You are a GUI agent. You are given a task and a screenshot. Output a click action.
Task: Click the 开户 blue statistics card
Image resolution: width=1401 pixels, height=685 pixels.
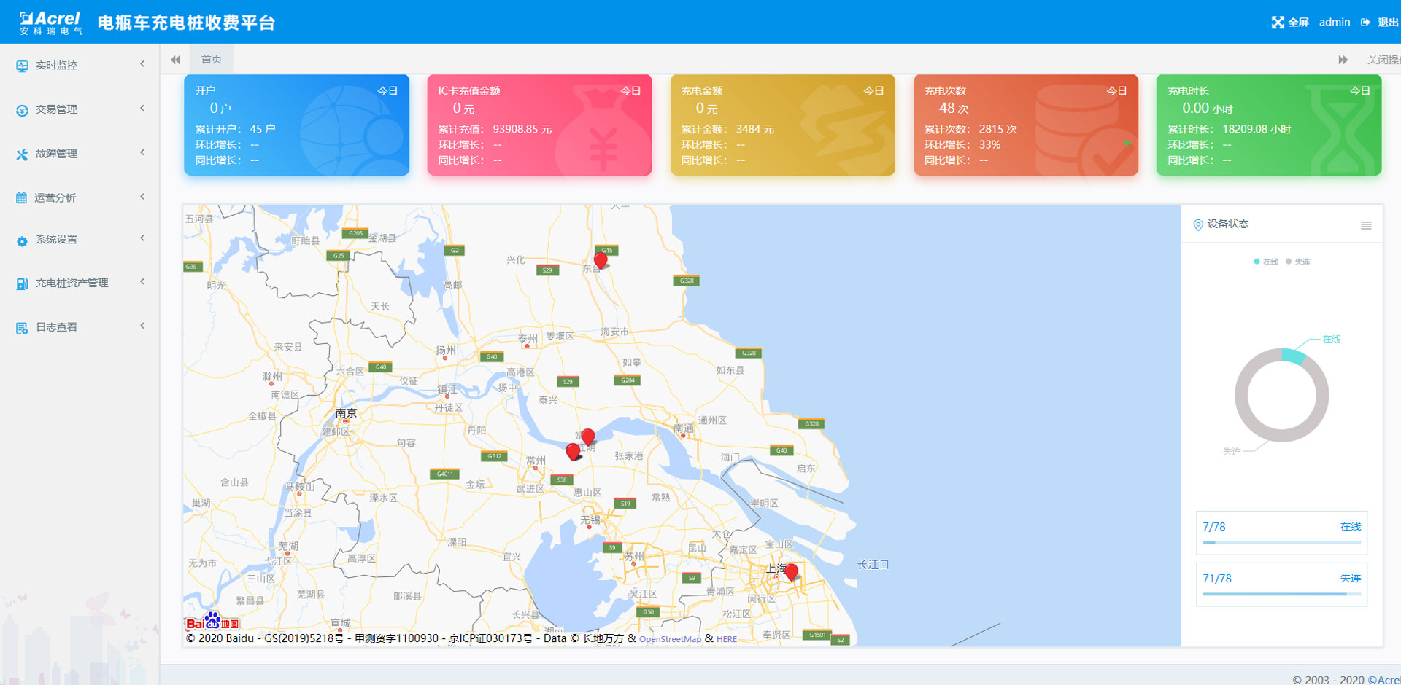coord(296,125)
